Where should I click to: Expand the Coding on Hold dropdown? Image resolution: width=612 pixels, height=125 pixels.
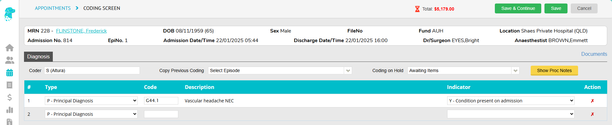point(463,70)
